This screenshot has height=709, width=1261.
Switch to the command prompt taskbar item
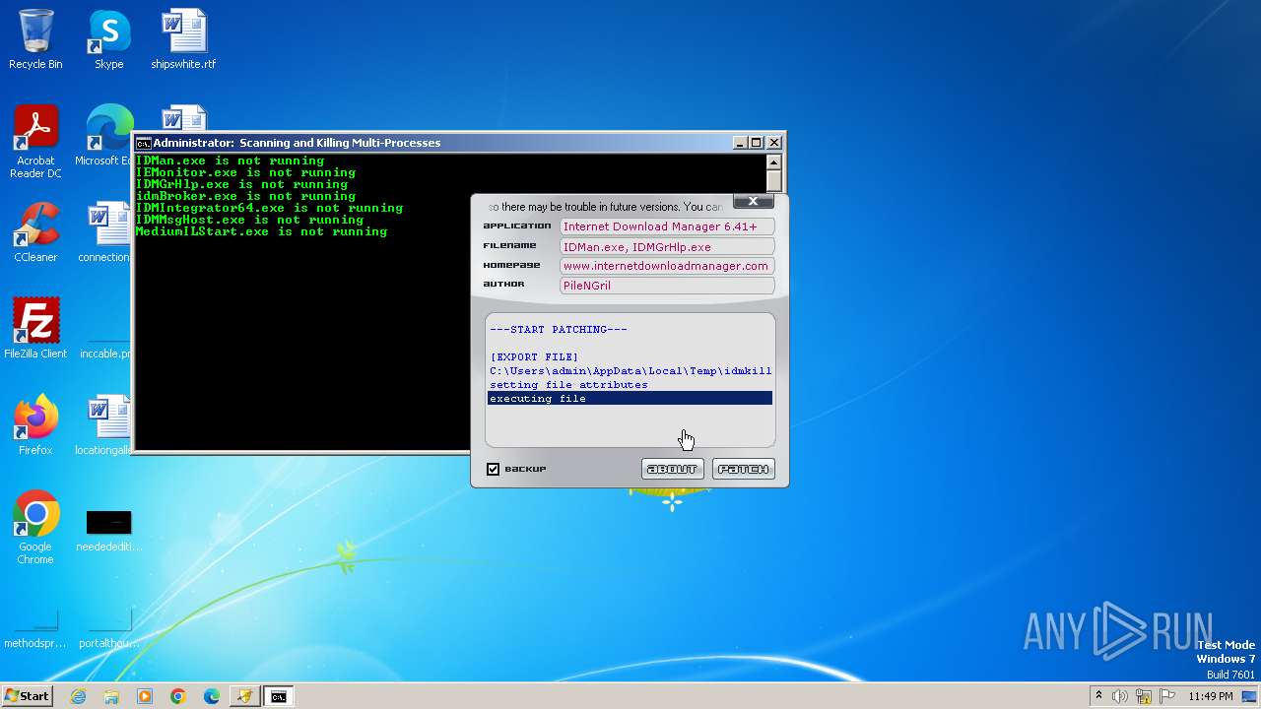(279, 696)
